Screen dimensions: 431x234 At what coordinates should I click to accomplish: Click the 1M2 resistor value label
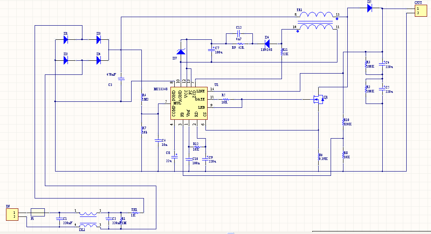(145, 99)
